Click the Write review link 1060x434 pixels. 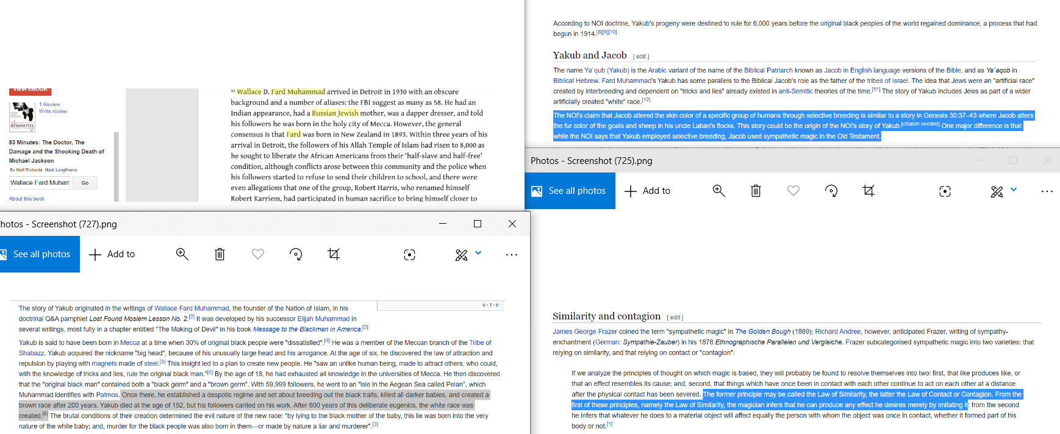point(53,112)
